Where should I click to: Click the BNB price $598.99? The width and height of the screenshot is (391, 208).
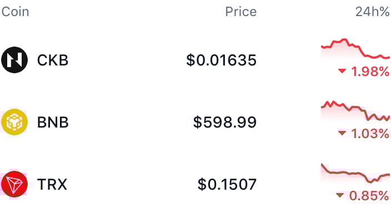tap(225, 123)
